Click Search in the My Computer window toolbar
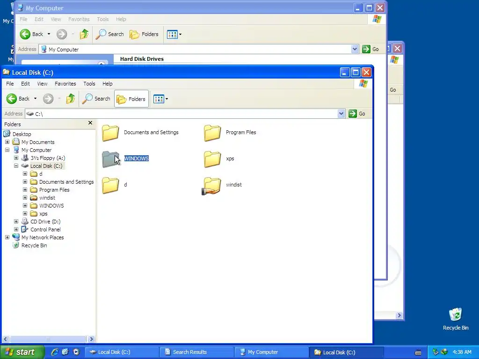Viewport: 479px width, 359px height. pyautogui.click(x=109, y=34)
